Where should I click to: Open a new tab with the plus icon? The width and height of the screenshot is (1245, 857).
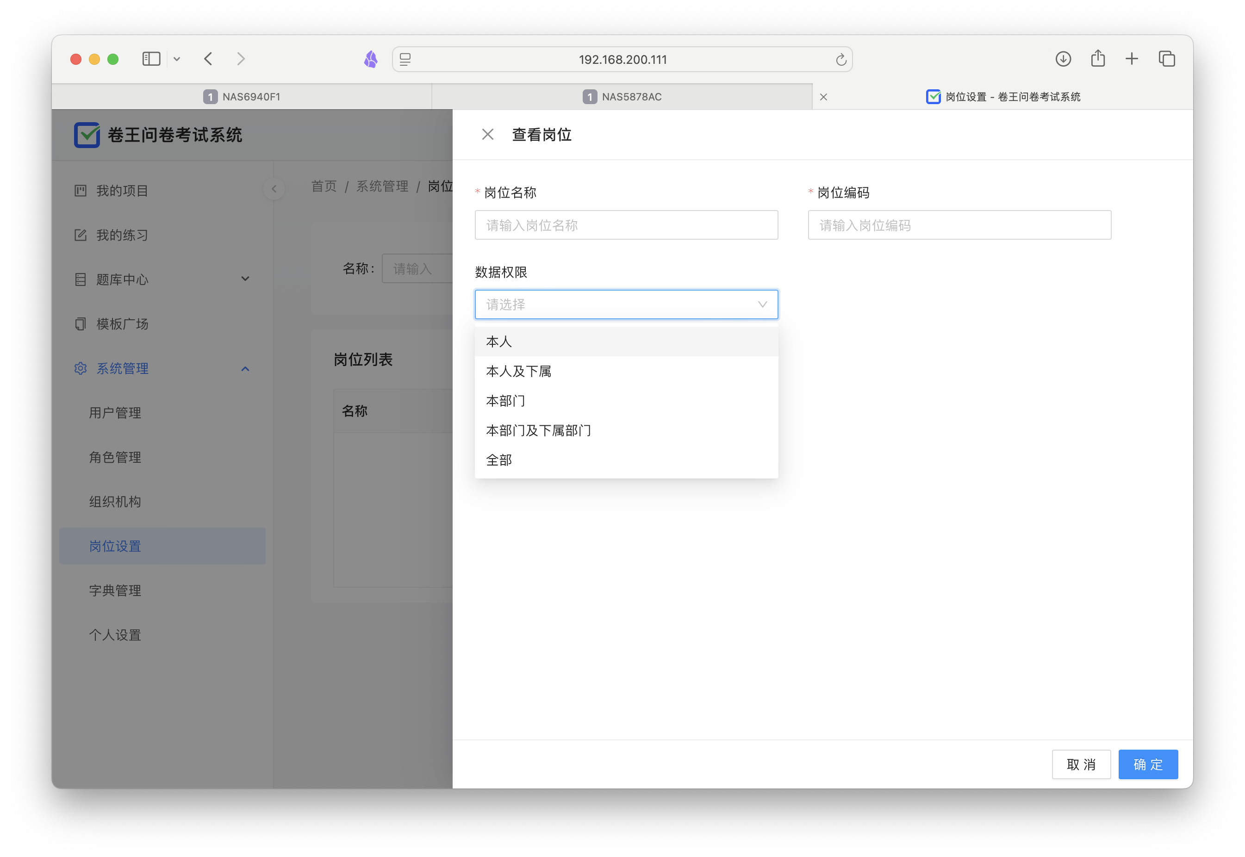point(1132,58)
